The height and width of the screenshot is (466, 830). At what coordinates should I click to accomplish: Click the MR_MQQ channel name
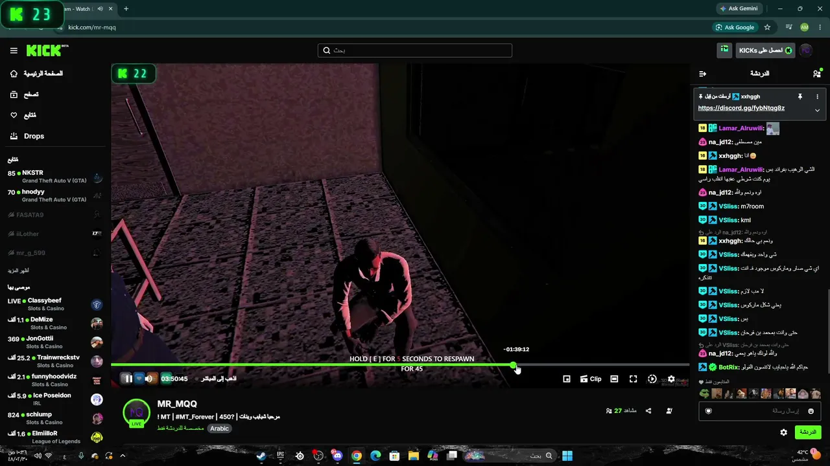pyautogui.click(x=177, y=404)
